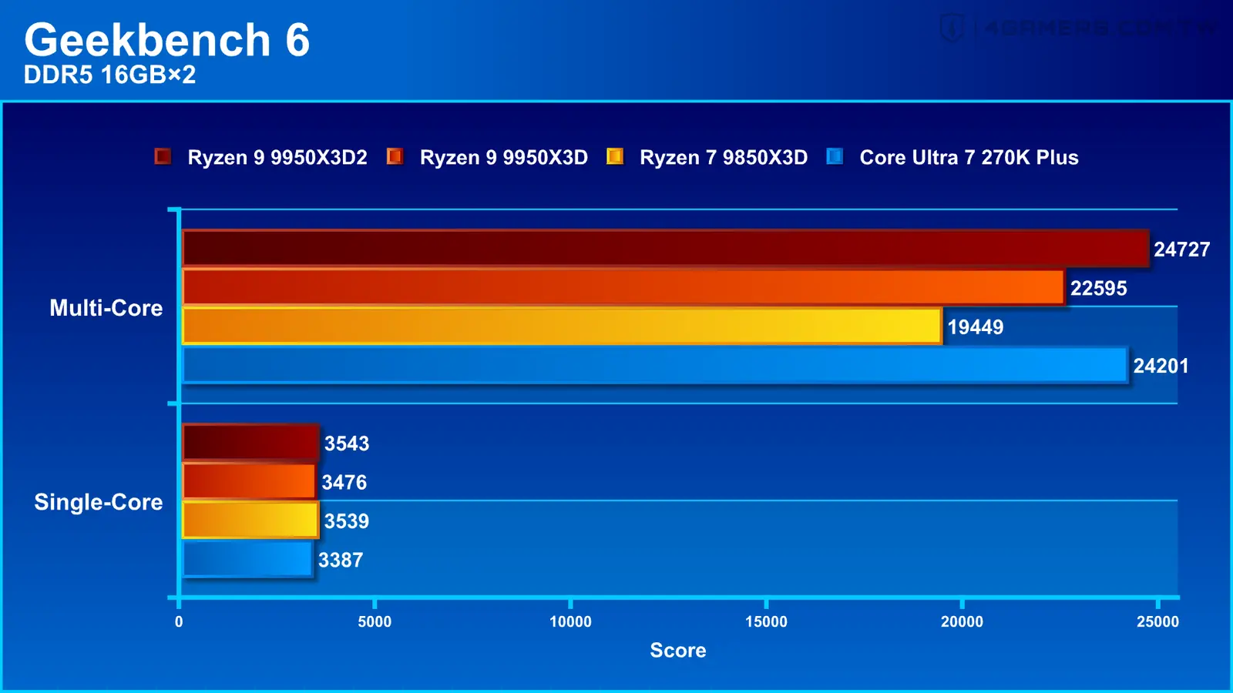Screen dimensions: 1233x693
Task: Select the Core Ultra 7 270K Plus legend label
Action: 969,157
